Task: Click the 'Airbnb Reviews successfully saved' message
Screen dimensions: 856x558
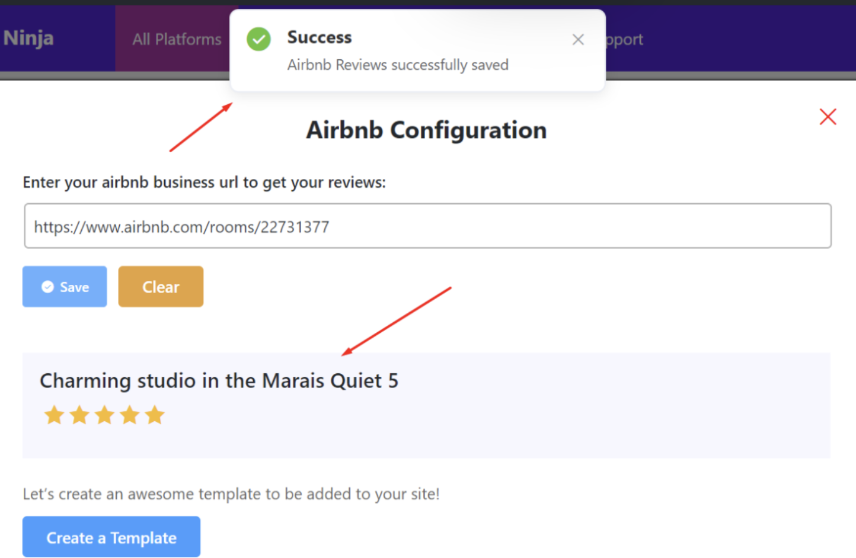Action: (x=398, y=65)
